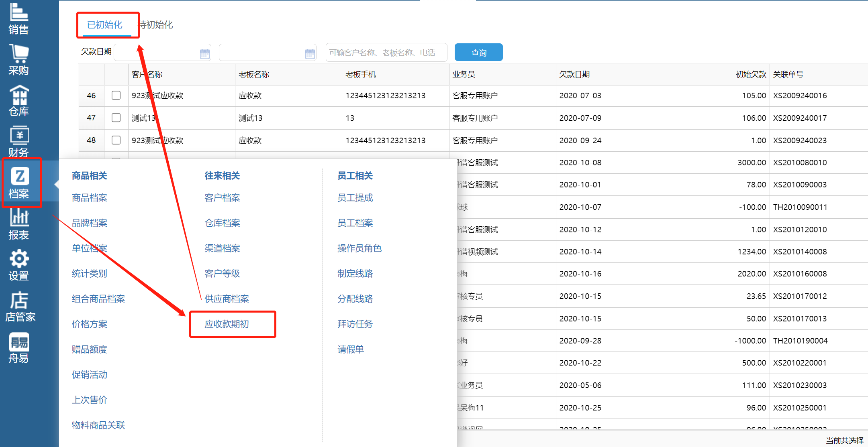Screen dimensions: 868x447
Task: Open 供应商档案 from the menu
Action: (x=227, y=299)
